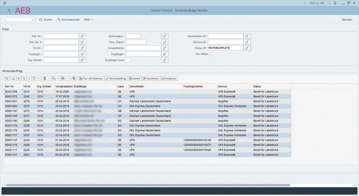Open value help icon next to Status-ID
Screen dimensions: 359x196
[247, 48]
